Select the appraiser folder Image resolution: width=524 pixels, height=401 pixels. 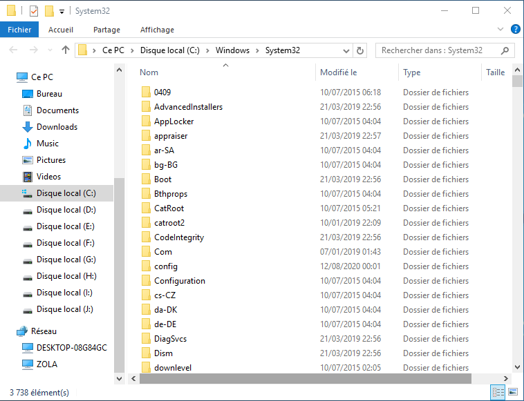[171, 136]
